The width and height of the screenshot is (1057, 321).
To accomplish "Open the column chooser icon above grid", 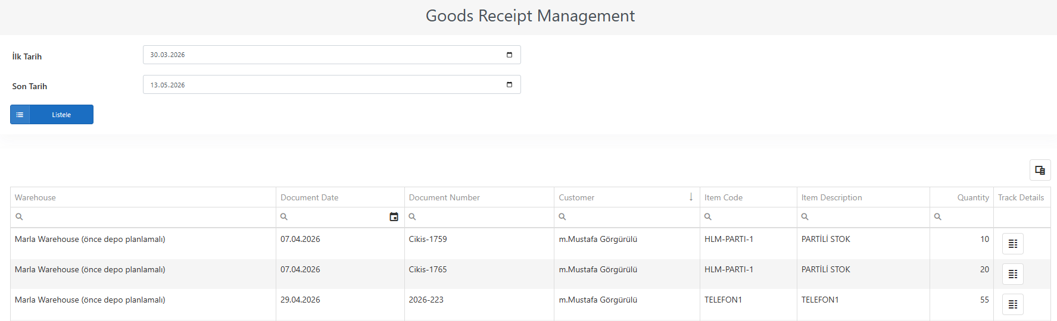I will click(x=1040, y=170).
